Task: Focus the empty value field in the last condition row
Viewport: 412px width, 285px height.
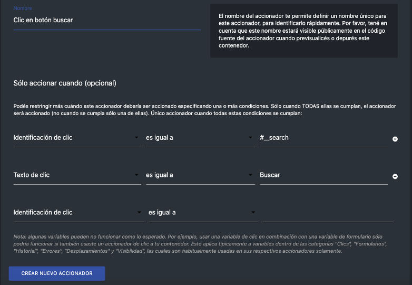Action: pos(328,212)
